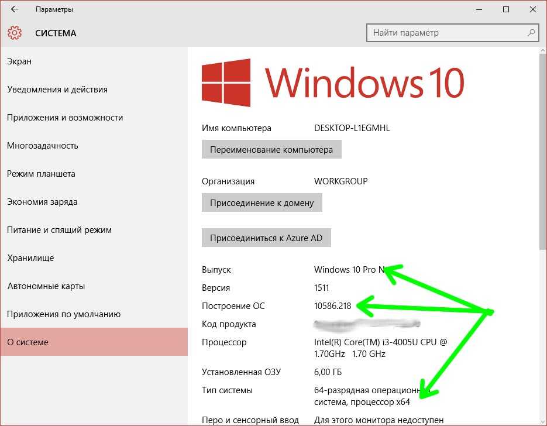Select Экономия заряда
This screenshot has width=547, height=426.
click(94, 202)
